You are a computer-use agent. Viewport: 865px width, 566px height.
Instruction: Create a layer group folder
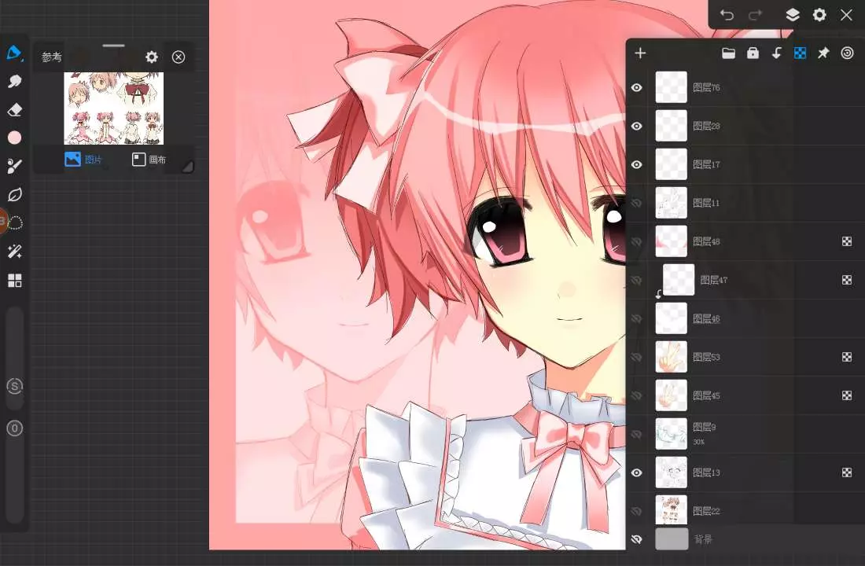click(728, 53)
